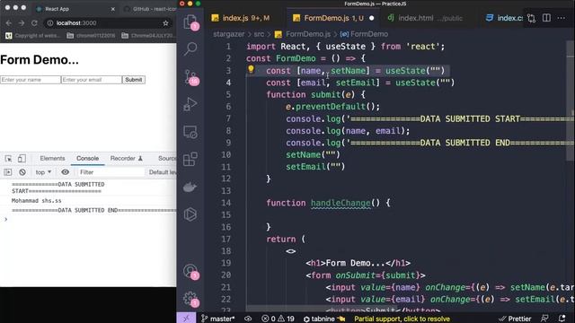Open the Recorder tab in DevTools
The width and height of the screenshot is (575, 323).
click(x=126, y=158)
